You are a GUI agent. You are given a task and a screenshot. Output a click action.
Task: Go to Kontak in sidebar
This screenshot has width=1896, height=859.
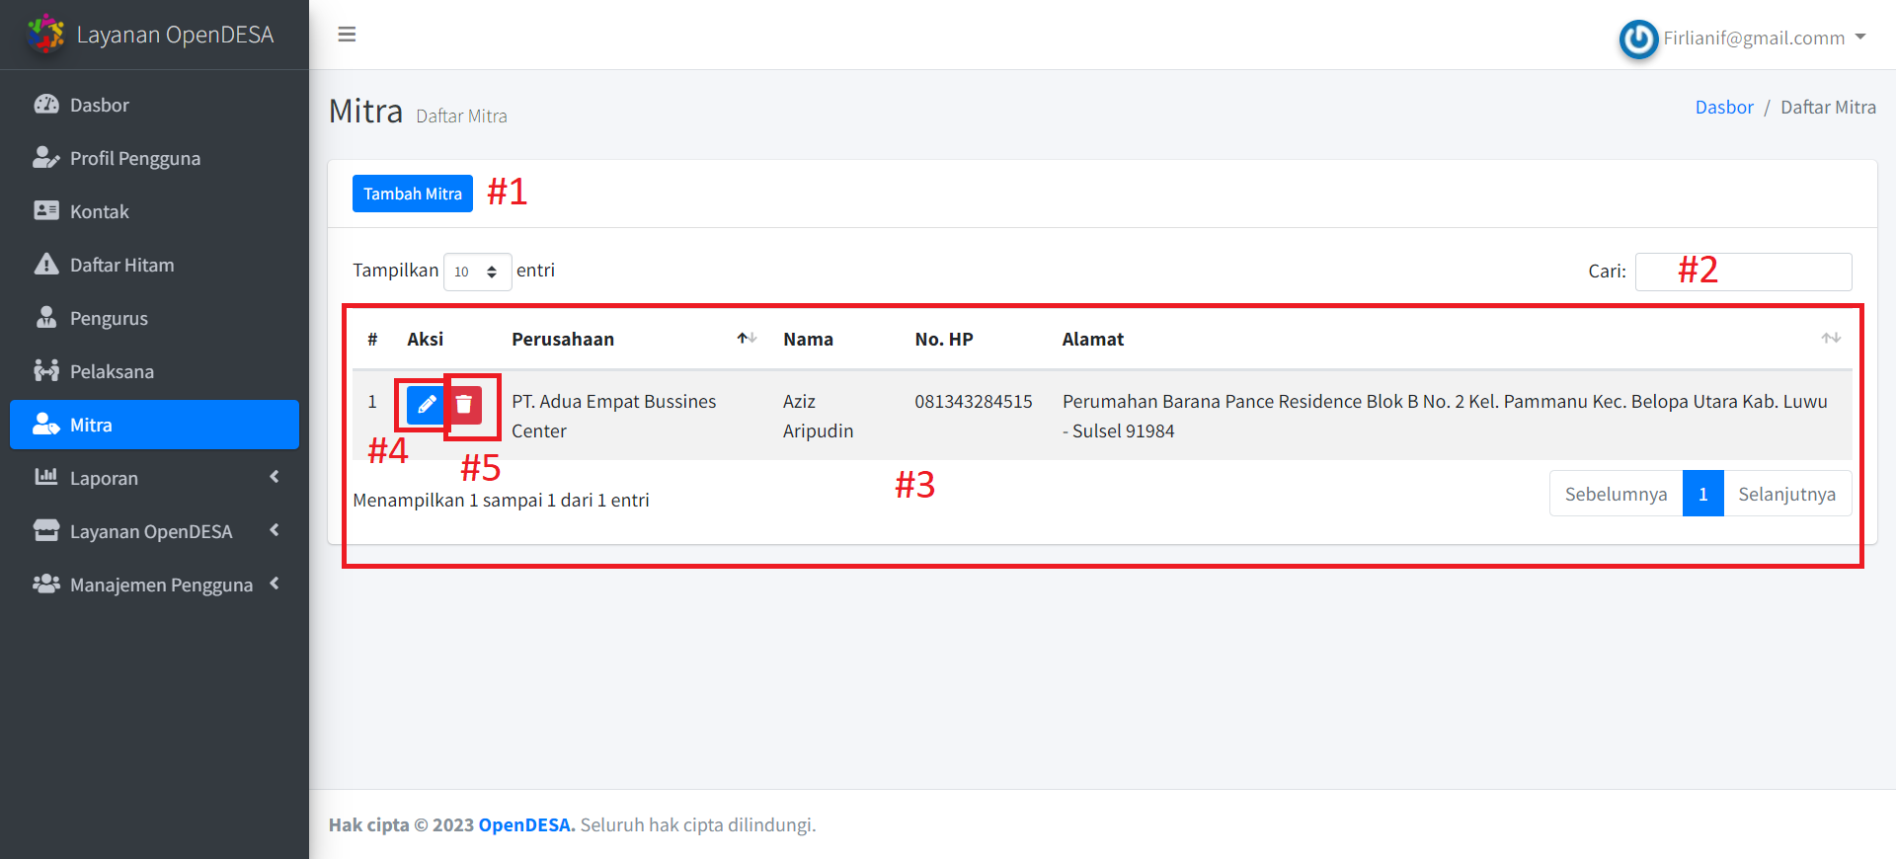pyautogui.click(x=154, y=211)
